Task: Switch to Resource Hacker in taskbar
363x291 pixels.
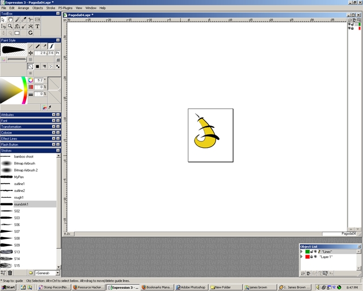Action: click(88, 287)
